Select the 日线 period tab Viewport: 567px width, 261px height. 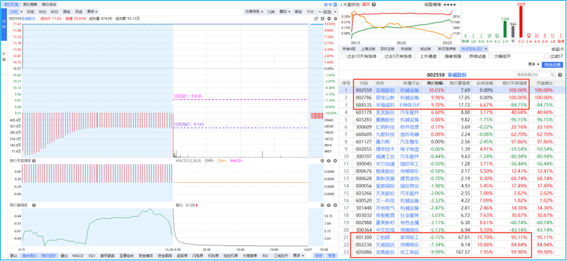click(x=31, y=12)
